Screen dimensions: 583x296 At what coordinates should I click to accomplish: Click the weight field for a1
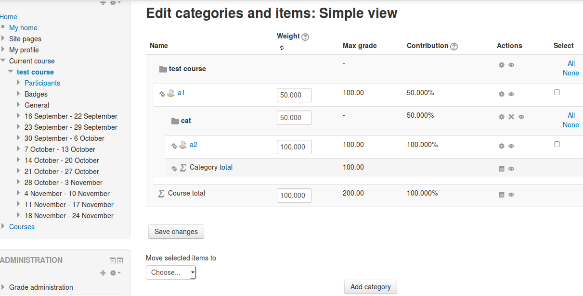coord(294,95)
